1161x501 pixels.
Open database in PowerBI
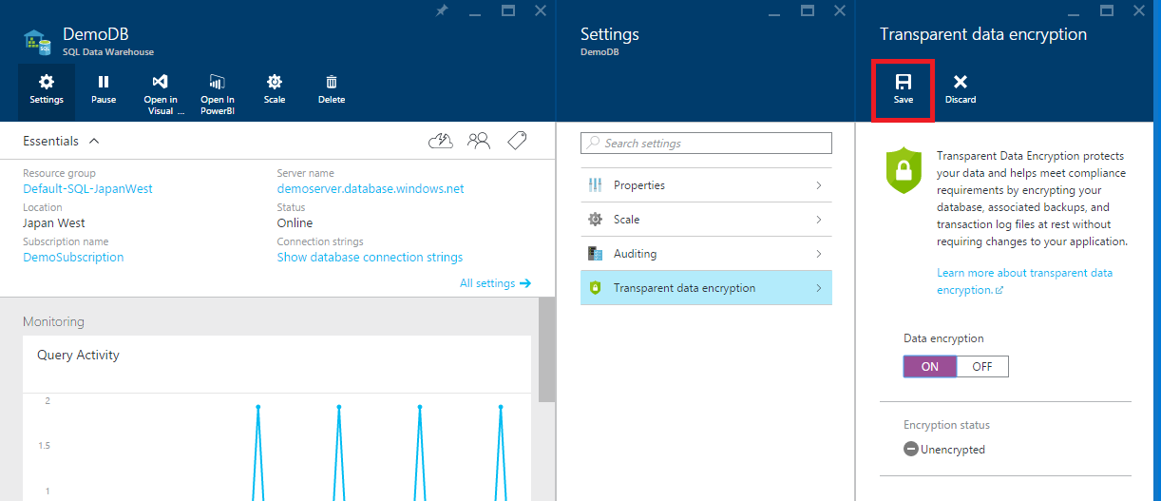218,91
